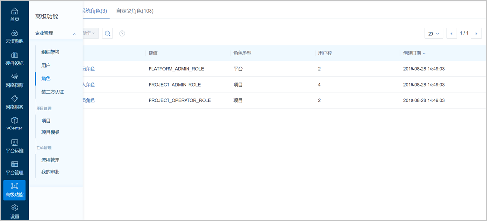487x221 pixels.
Task: Select 平台运维 platform operations icon
Action: click(15, 143)
